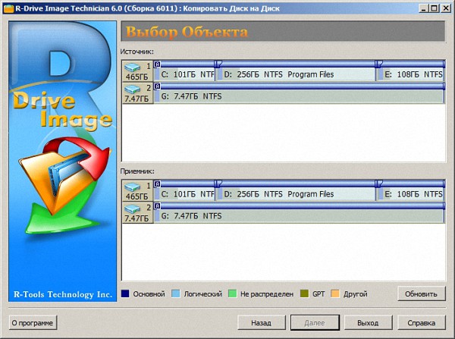This screenshot has width=455, height=339.
Task: Select source disk 2 (7.47ГБ) icon
Action: (137, 93)
